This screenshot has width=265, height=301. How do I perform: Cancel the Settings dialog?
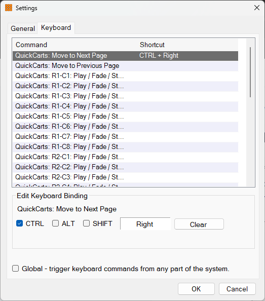tap(237, 289)
